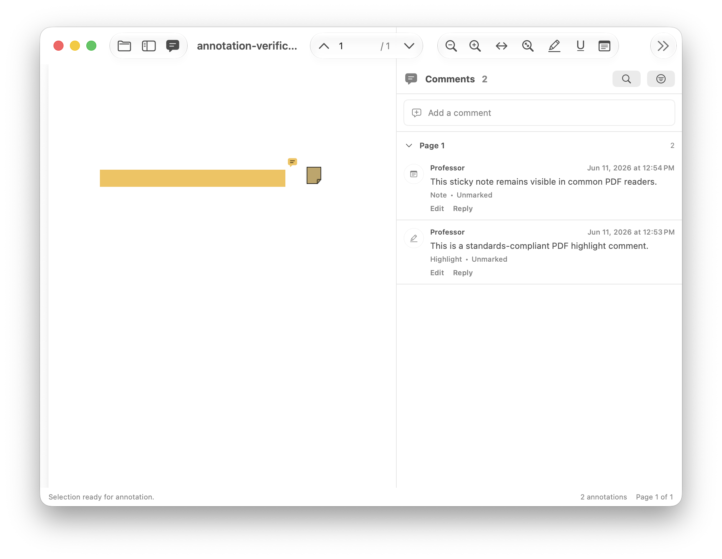The image size is (722, 559).
Task: Click the "Note • Unmarked" status line
Action: (x=461, y=195)
